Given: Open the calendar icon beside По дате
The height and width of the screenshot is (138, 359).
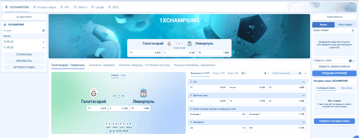Looking at the screenshot, I should 44,31.
